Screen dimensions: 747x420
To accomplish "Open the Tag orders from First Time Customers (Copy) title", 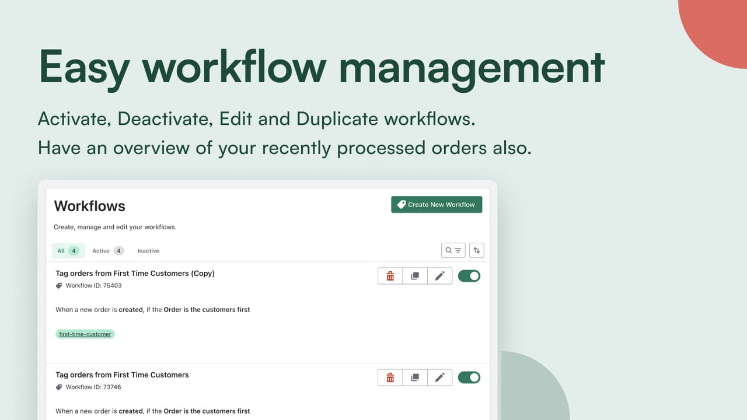I will point(135,273).
